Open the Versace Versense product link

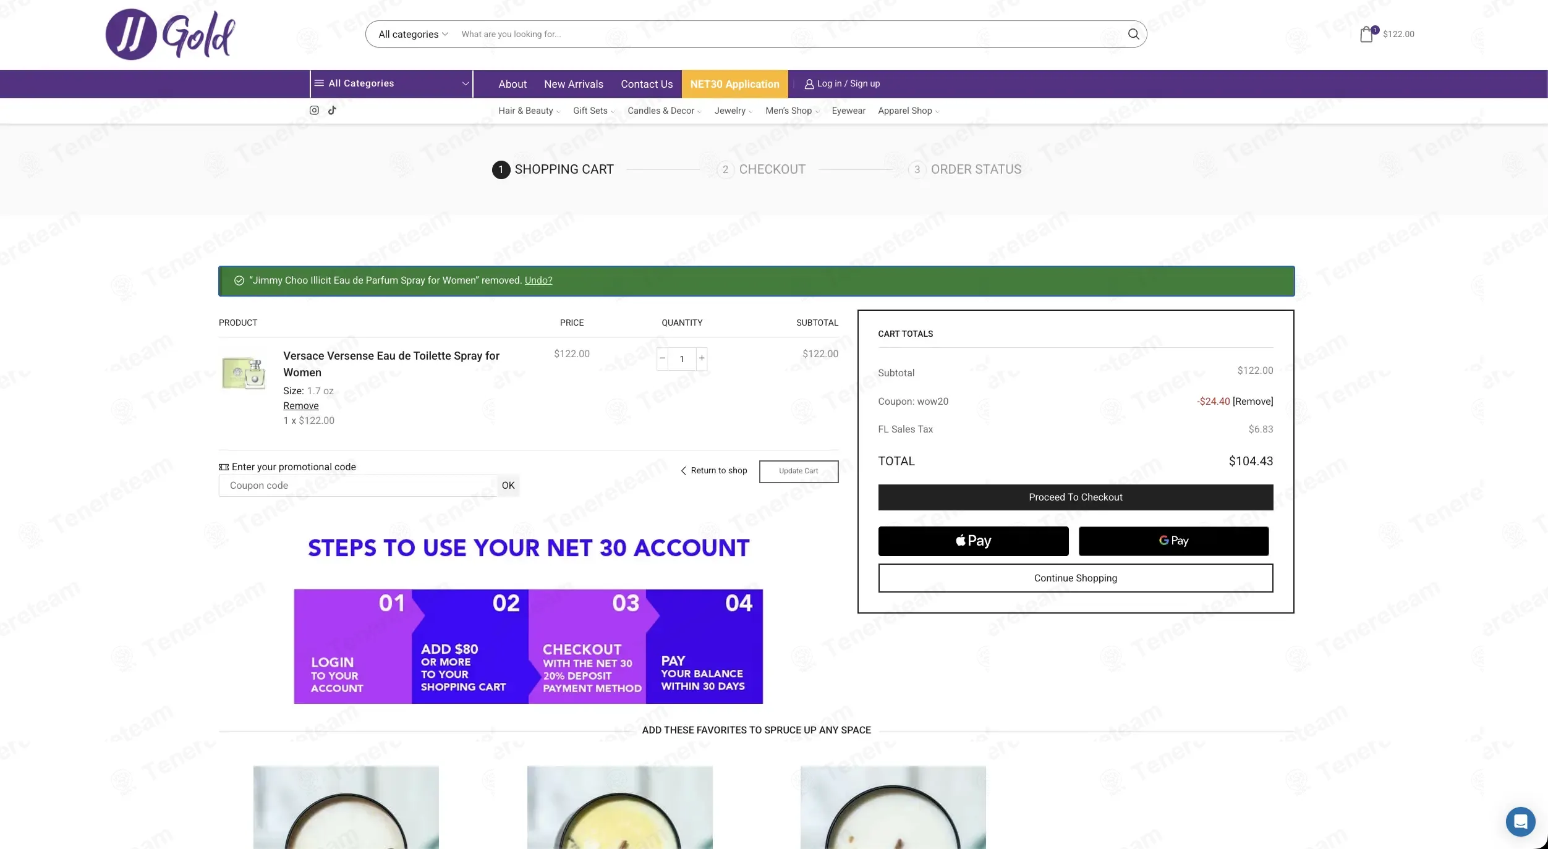(391, 364)
